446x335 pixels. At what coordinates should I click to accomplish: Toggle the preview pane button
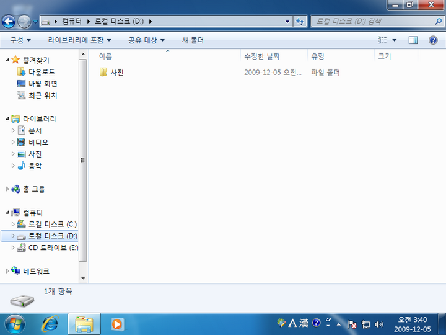413,40
